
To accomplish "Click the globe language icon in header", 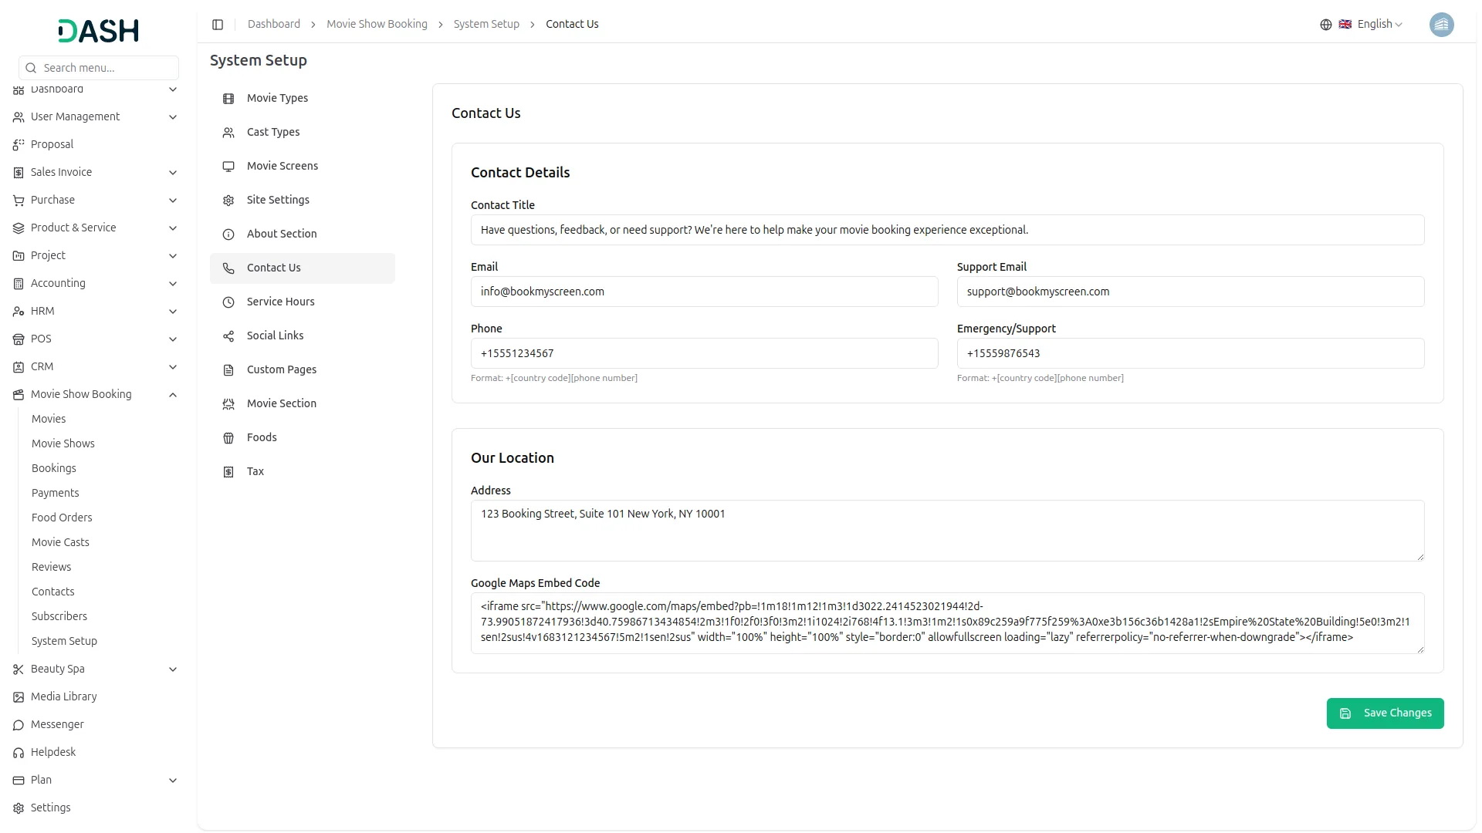I will [x=1325, y=24].
